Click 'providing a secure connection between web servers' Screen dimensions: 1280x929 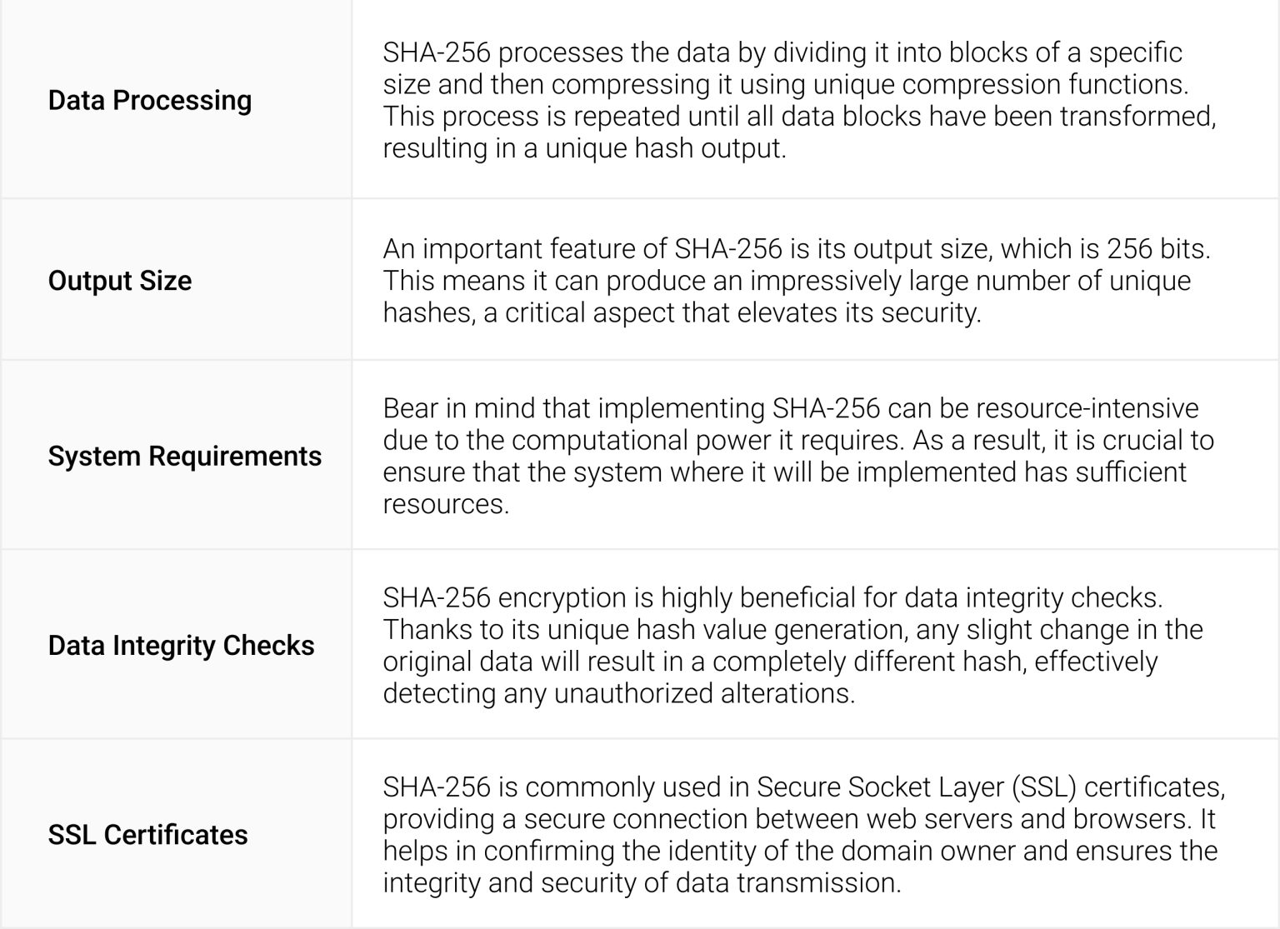(697, 818)
